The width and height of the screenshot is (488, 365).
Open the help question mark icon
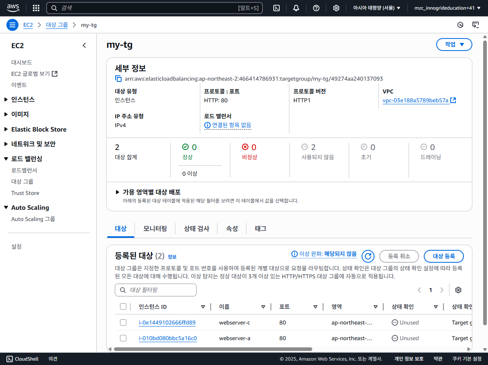click(316, 8)
